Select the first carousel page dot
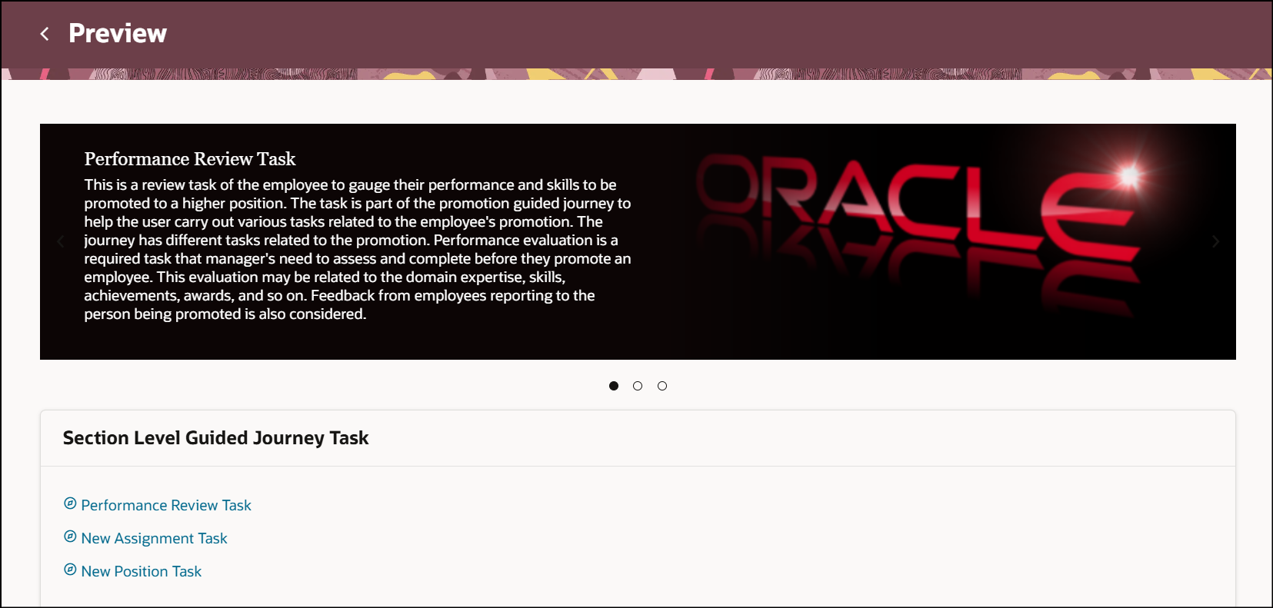This screenshot has height=608, width=1273. click(614, 386)
